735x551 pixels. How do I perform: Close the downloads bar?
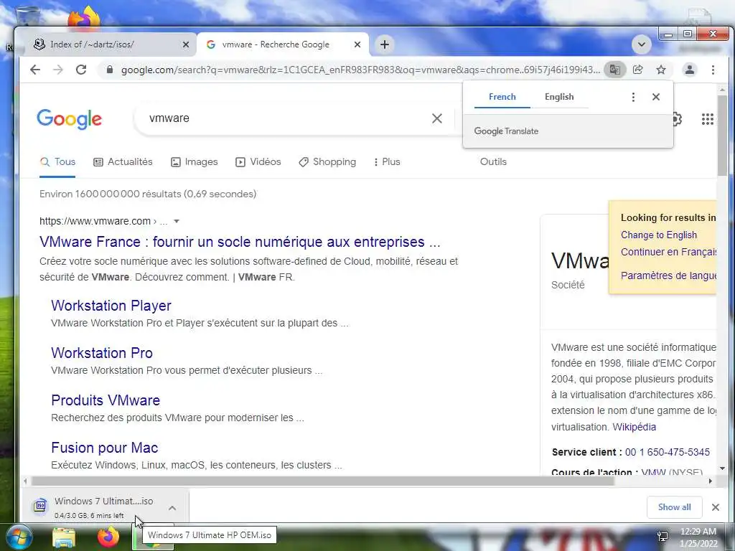coord(716,507)
